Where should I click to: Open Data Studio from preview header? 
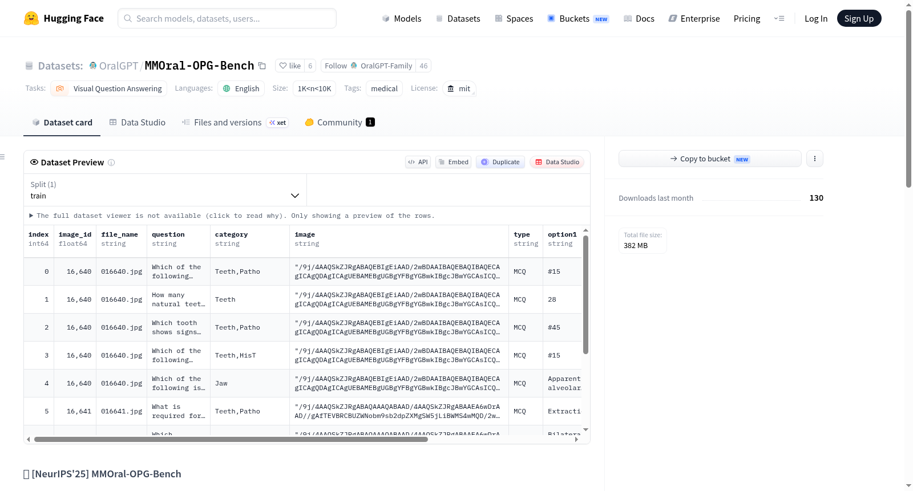click(557, 162)
